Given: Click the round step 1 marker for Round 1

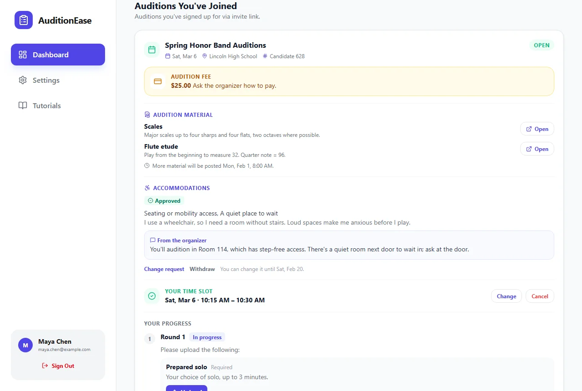Looking at the screenshot, I should 150,339.
